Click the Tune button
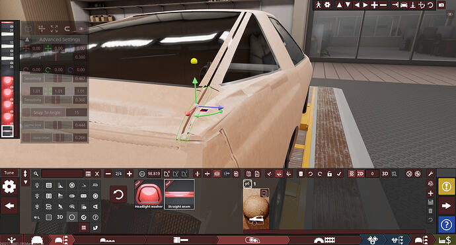 pyautogui.click(x=9, y=172)
